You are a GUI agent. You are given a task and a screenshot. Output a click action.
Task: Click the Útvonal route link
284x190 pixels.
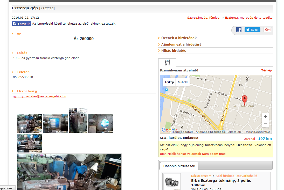(249, 139)
